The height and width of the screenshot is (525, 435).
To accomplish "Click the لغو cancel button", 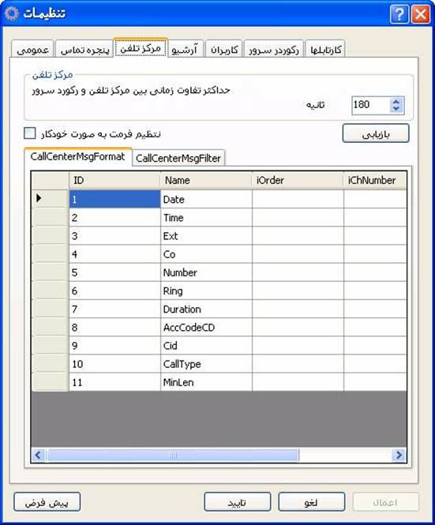I will pos(311,502).
